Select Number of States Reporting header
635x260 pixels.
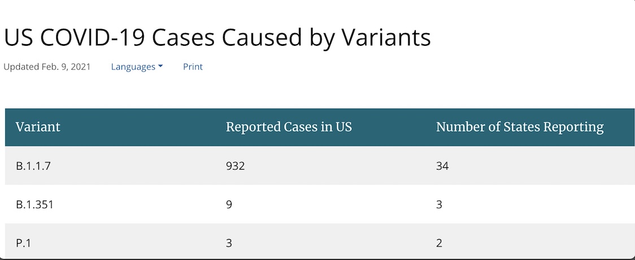click(520, 127)
